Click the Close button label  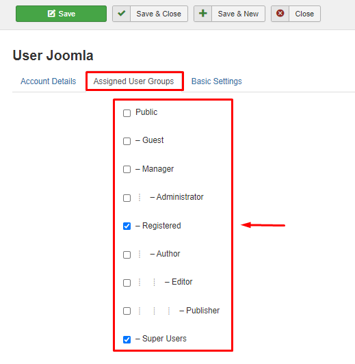click(304, 14)
